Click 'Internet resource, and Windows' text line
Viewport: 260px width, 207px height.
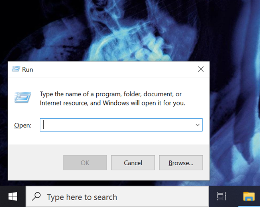[84, 103]
